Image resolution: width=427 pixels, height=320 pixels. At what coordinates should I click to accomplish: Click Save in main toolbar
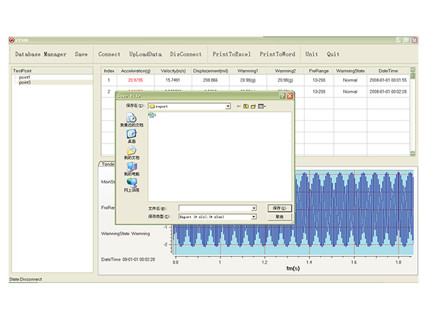(x=81, y=54)
